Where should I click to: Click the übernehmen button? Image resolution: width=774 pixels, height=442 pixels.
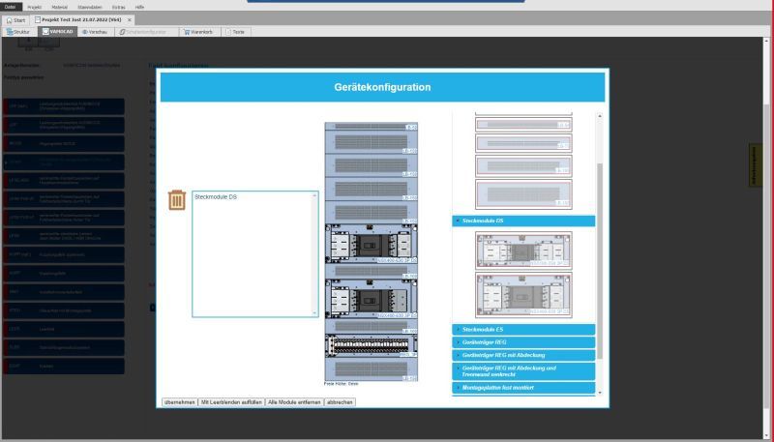tap(178, 401)
